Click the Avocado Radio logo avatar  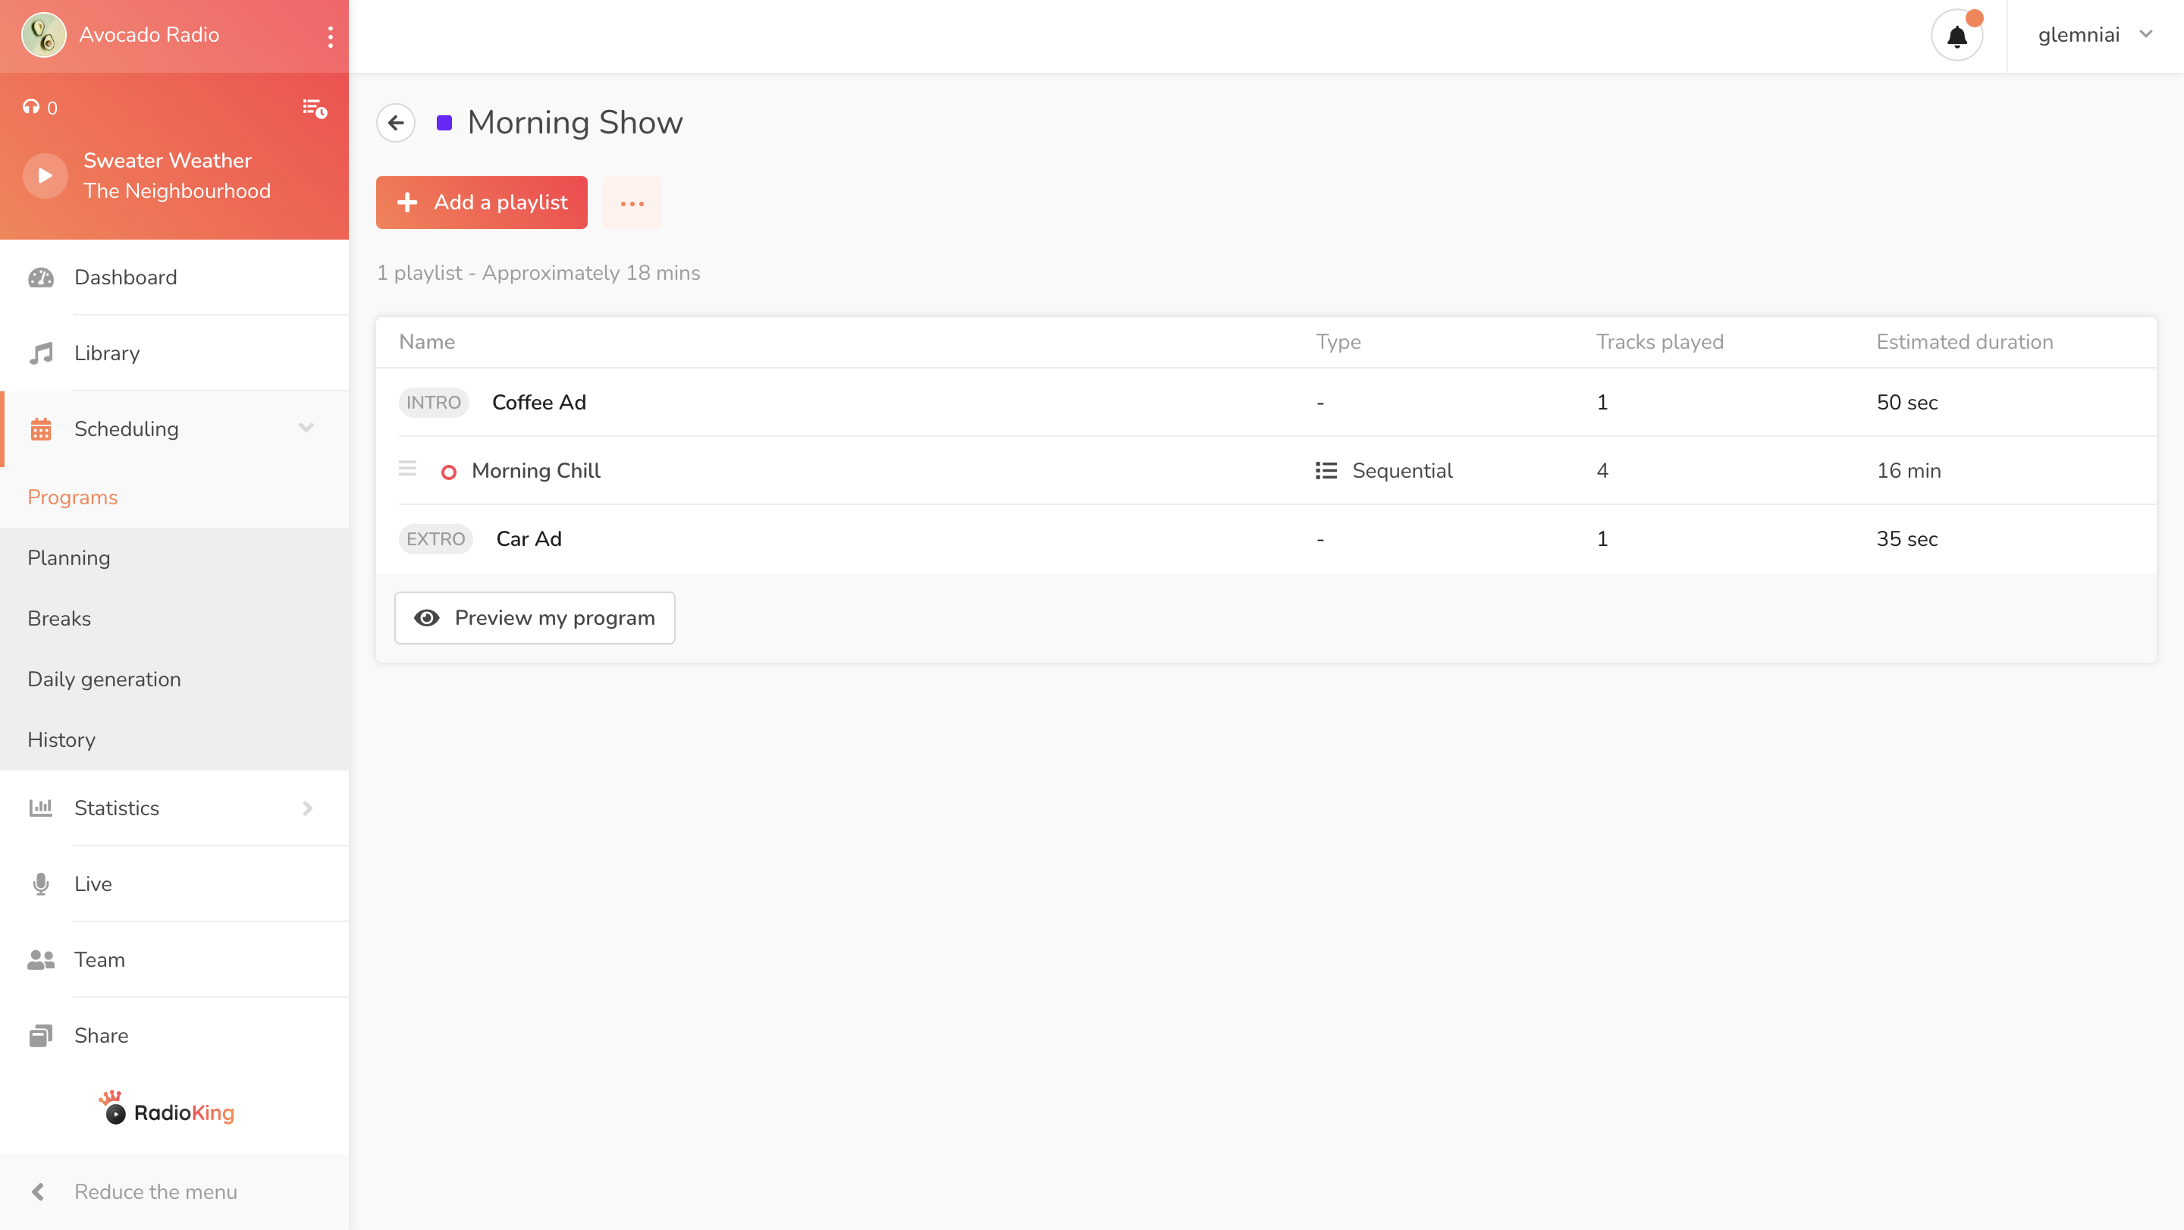43,35
